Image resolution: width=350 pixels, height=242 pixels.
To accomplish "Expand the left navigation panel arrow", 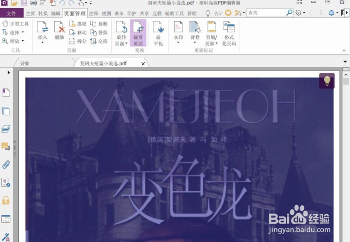I will (8, 72).
